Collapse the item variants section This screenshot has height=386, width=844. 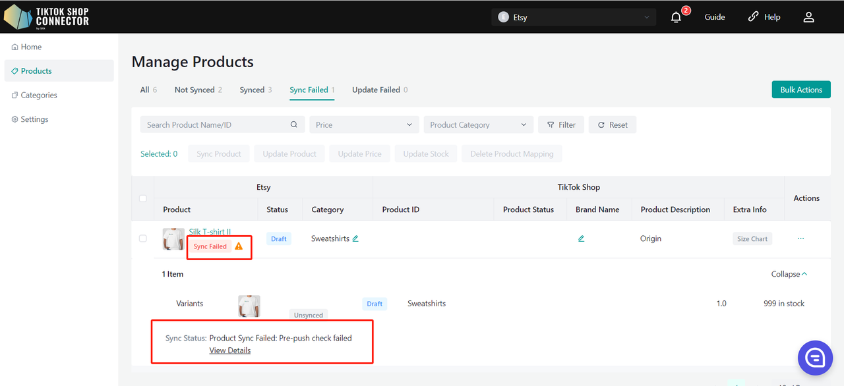point(789,274)
